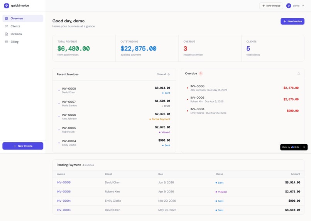
Task: Click the Billing card icon
Action: (x=7, y=42)
